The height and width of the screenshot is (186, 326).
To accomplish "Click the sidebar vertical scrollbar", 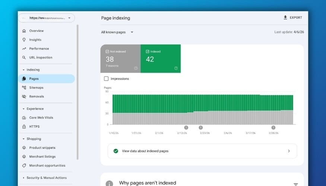I will point(77,92).
